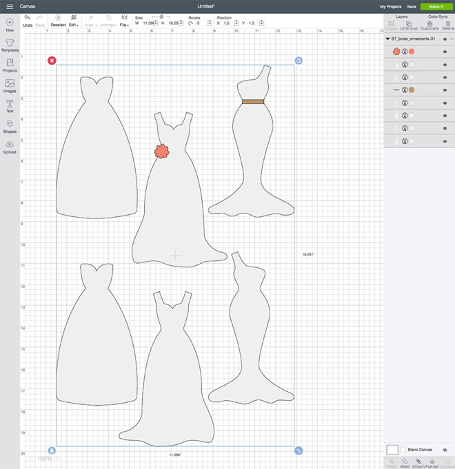Click the Weld tool icon
This screenshot has height=469, width=455.
[x=404, y=461]
